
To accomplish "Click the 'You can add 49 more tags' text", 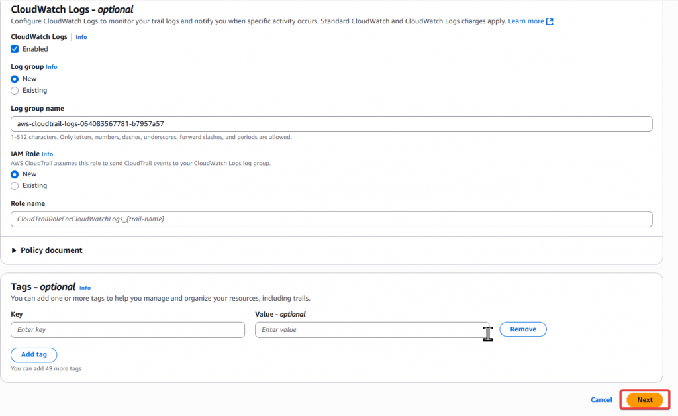I will pos(46,368).
